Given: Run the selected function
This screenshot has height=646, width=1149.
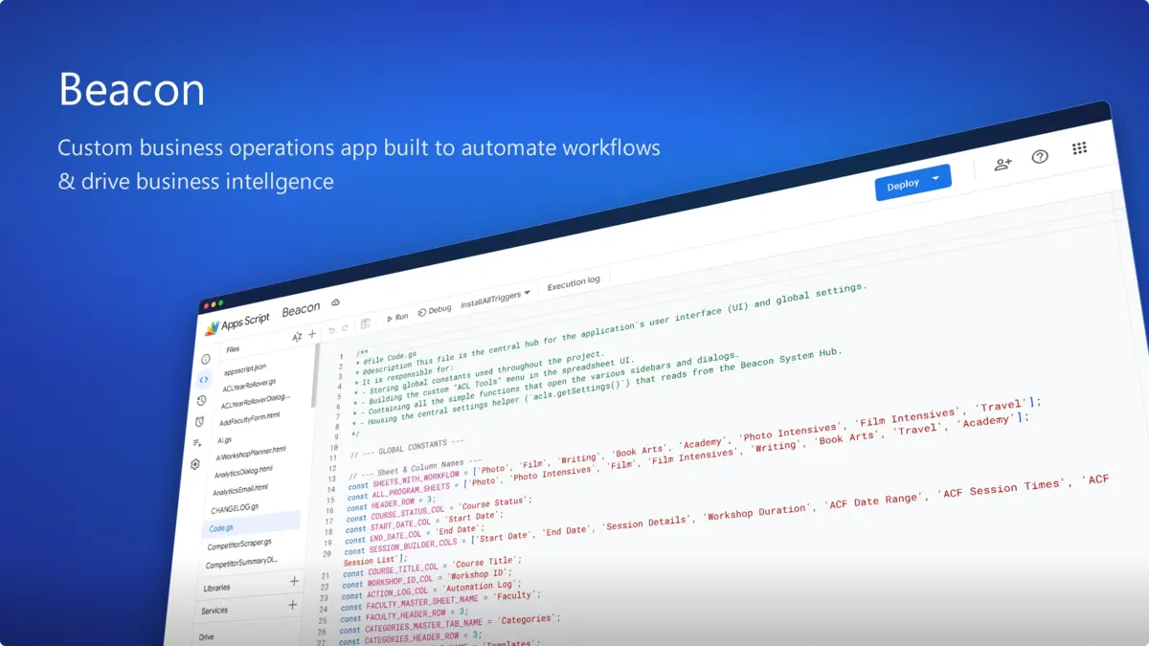Looking at the screenshot, I should coord(397,317).
